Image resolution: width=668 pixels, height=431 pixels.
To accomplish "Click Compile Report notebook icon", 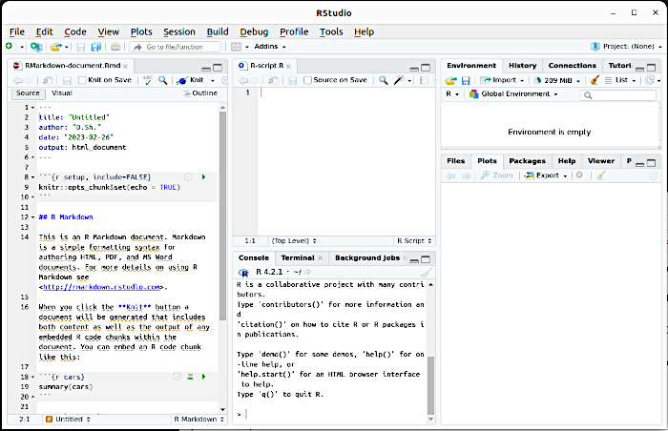I will point(424,80).
